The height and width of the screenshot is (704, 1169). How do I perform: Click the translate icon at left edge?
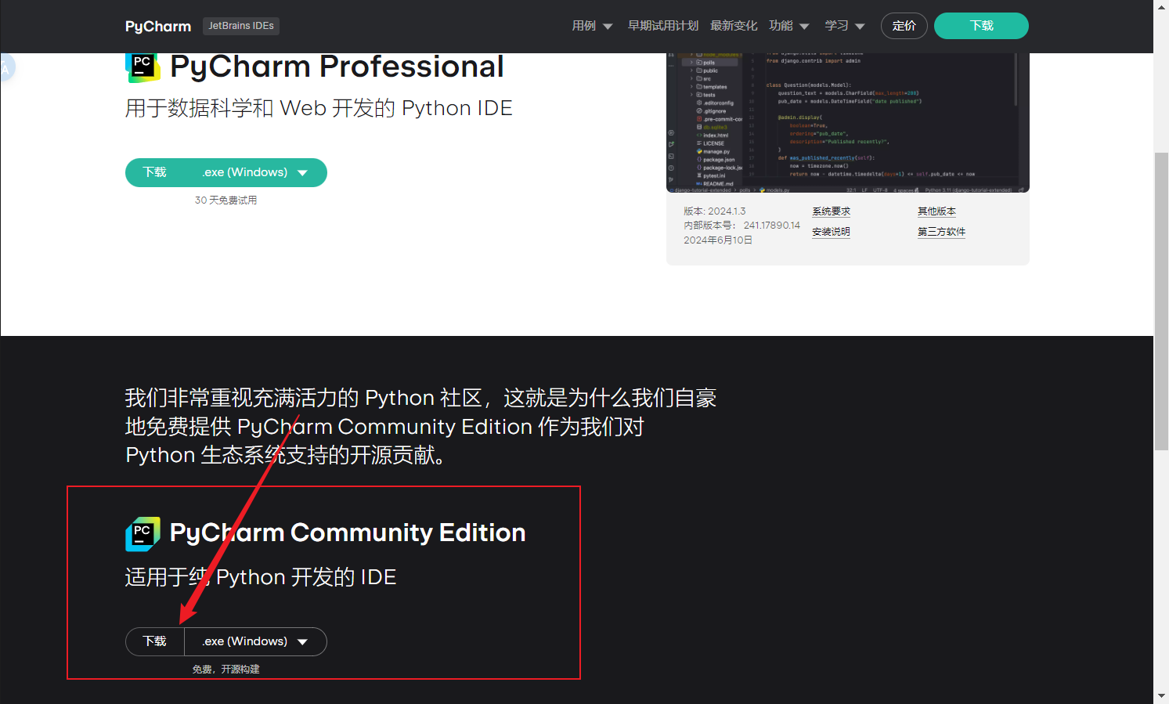[x=6, y=68]
